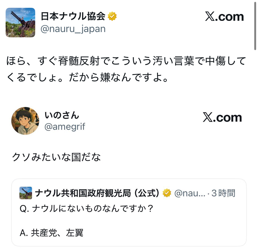Viewport: 258px width, 252px height.
Task: Click the answer line A. 共産党、左翼
Action: pos(51,233)
